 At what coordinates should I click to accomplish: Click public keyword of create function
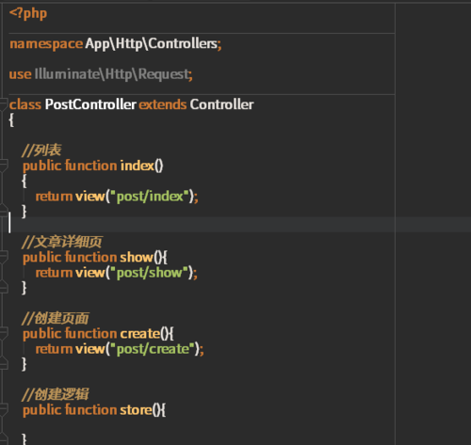point(42,333)
